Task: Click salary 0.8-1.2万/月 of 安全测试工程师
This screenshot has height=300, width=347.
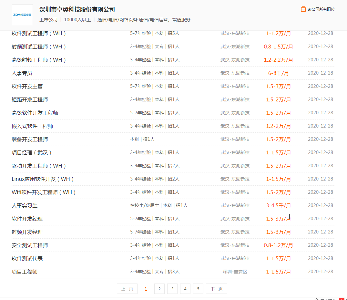Action: tap(278, 245)
